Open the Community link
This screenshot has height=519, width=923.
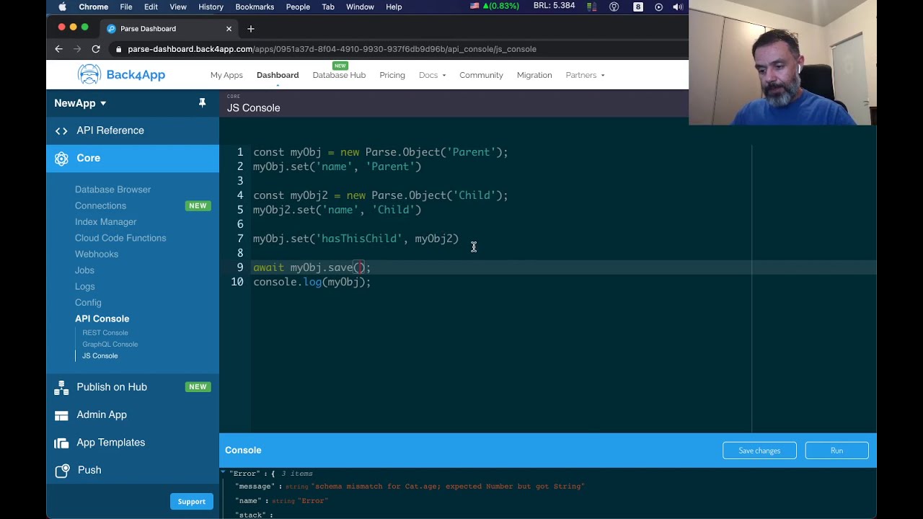[481, 75]
